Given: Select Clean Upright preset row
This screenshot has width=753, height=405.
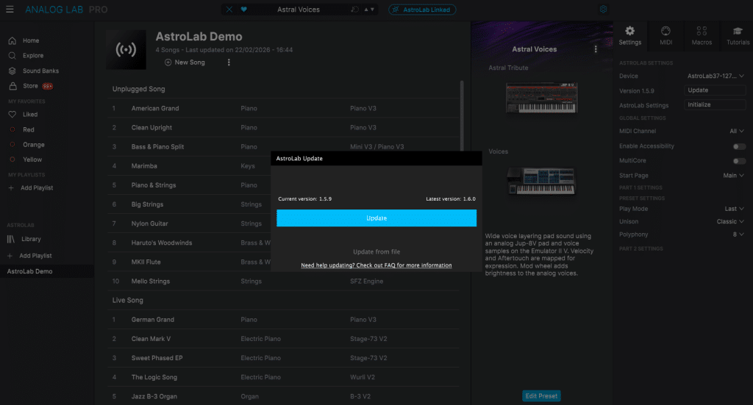Looking at the screenshot, I should [283, 128].
